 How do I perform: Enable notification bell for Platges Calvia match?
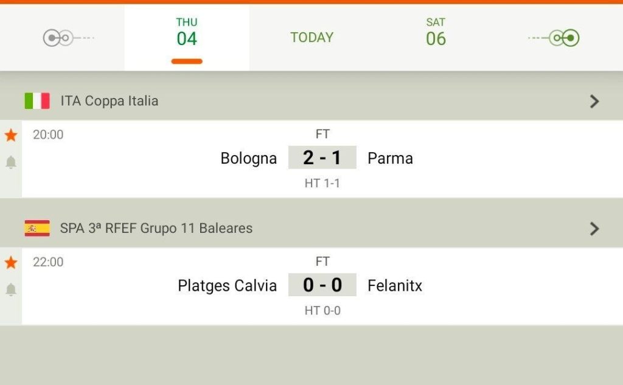coord(11,290)
